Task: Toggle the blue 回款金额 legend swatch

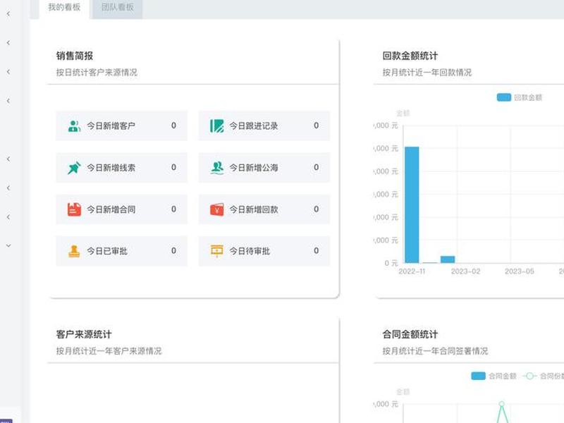Action: tap(503, 97)
